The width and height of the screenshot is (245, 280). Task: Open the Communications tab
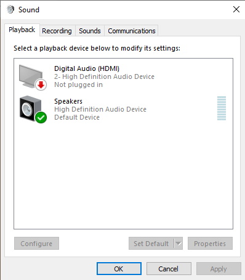(x=132, y=31)
